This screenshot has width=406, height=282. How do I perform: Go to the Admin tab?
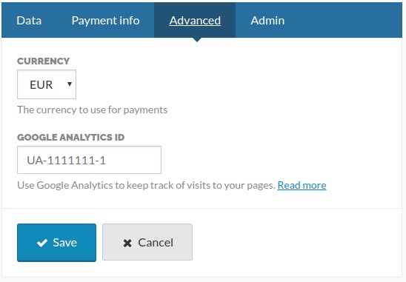[x=267, y=21]
